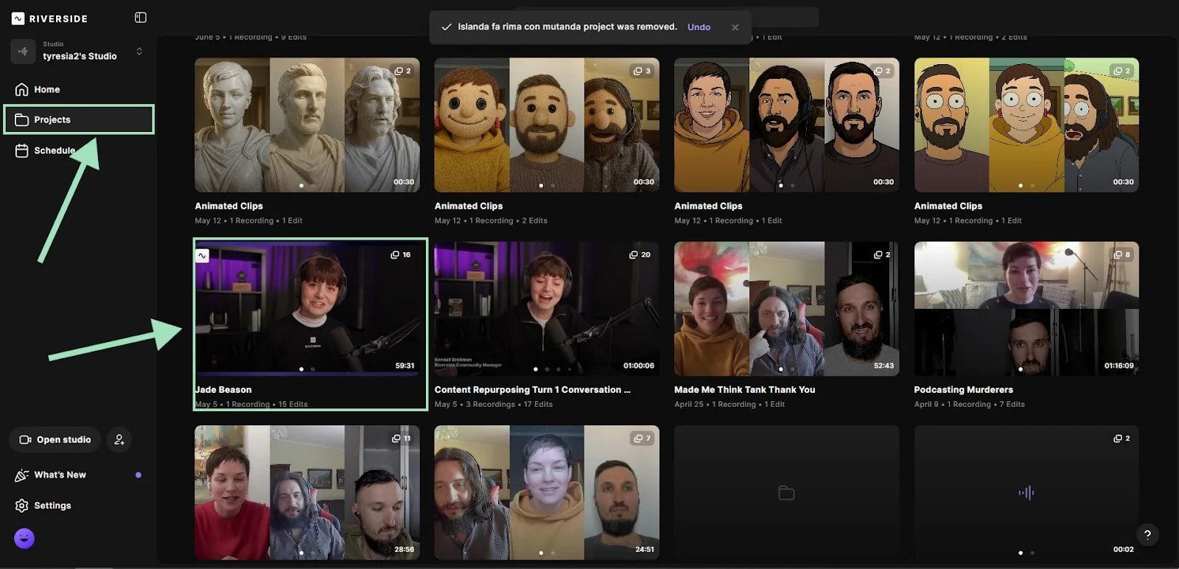The width and height of the screenshot is (1179, 569).
Task: Open the Podcasting Murderers thumbnail
Action: (1026, 309)
